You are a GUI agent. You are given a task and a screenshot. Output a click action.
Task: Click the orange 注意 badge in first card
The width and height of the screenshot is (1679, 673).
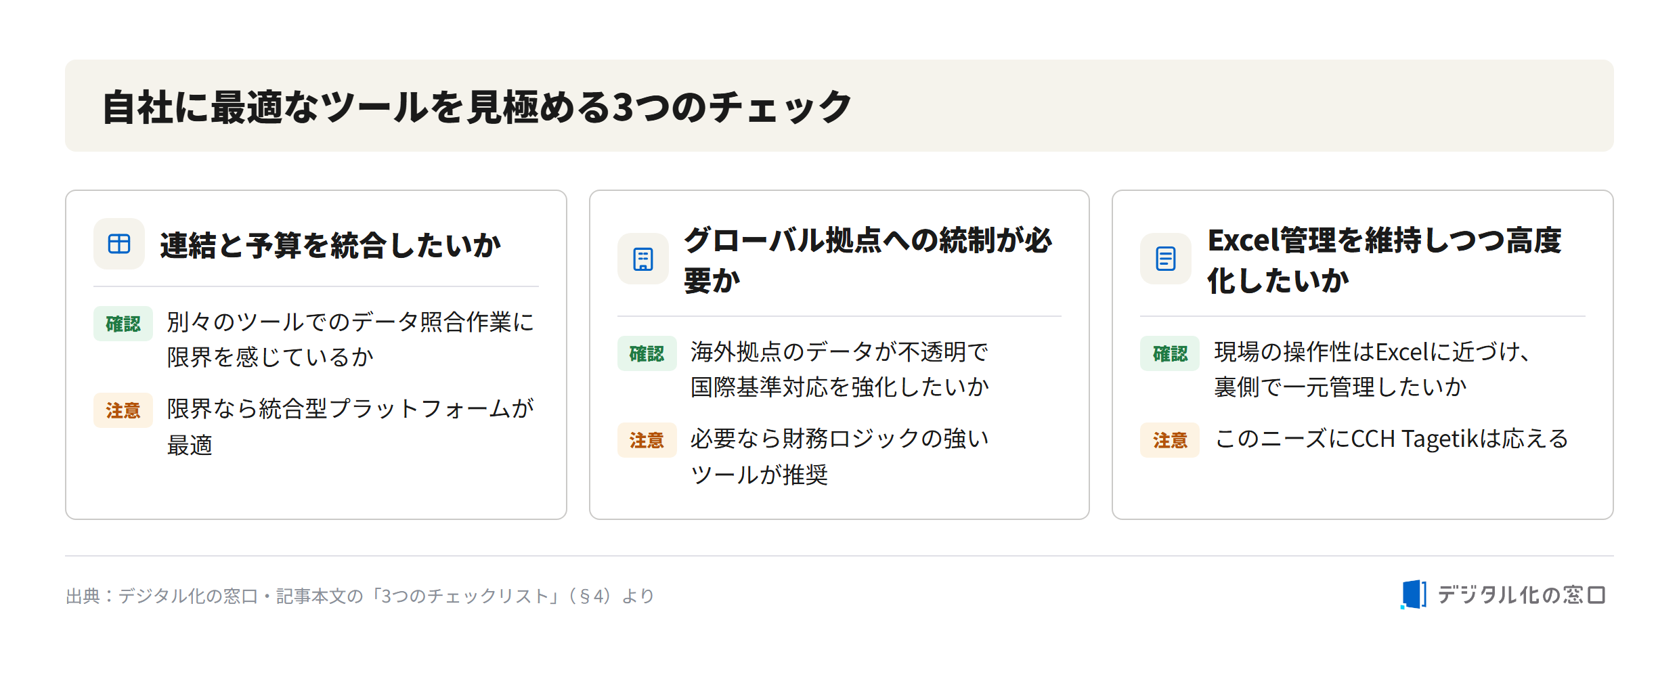123,410
